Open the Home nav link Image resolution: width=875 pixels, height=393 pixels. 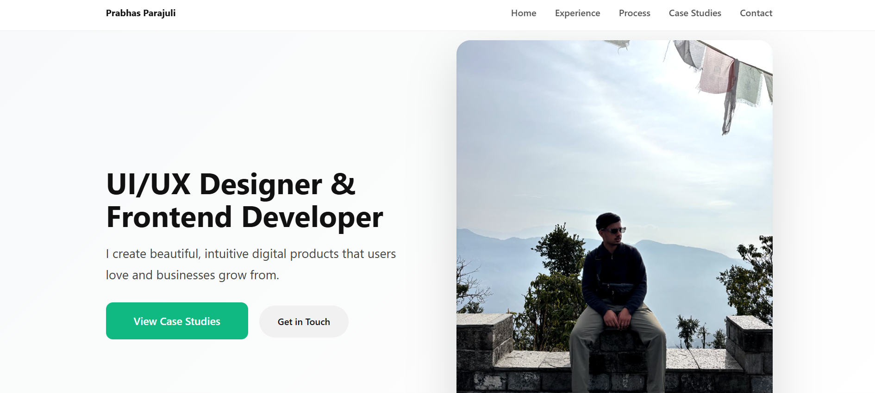[x=524, y=13]
